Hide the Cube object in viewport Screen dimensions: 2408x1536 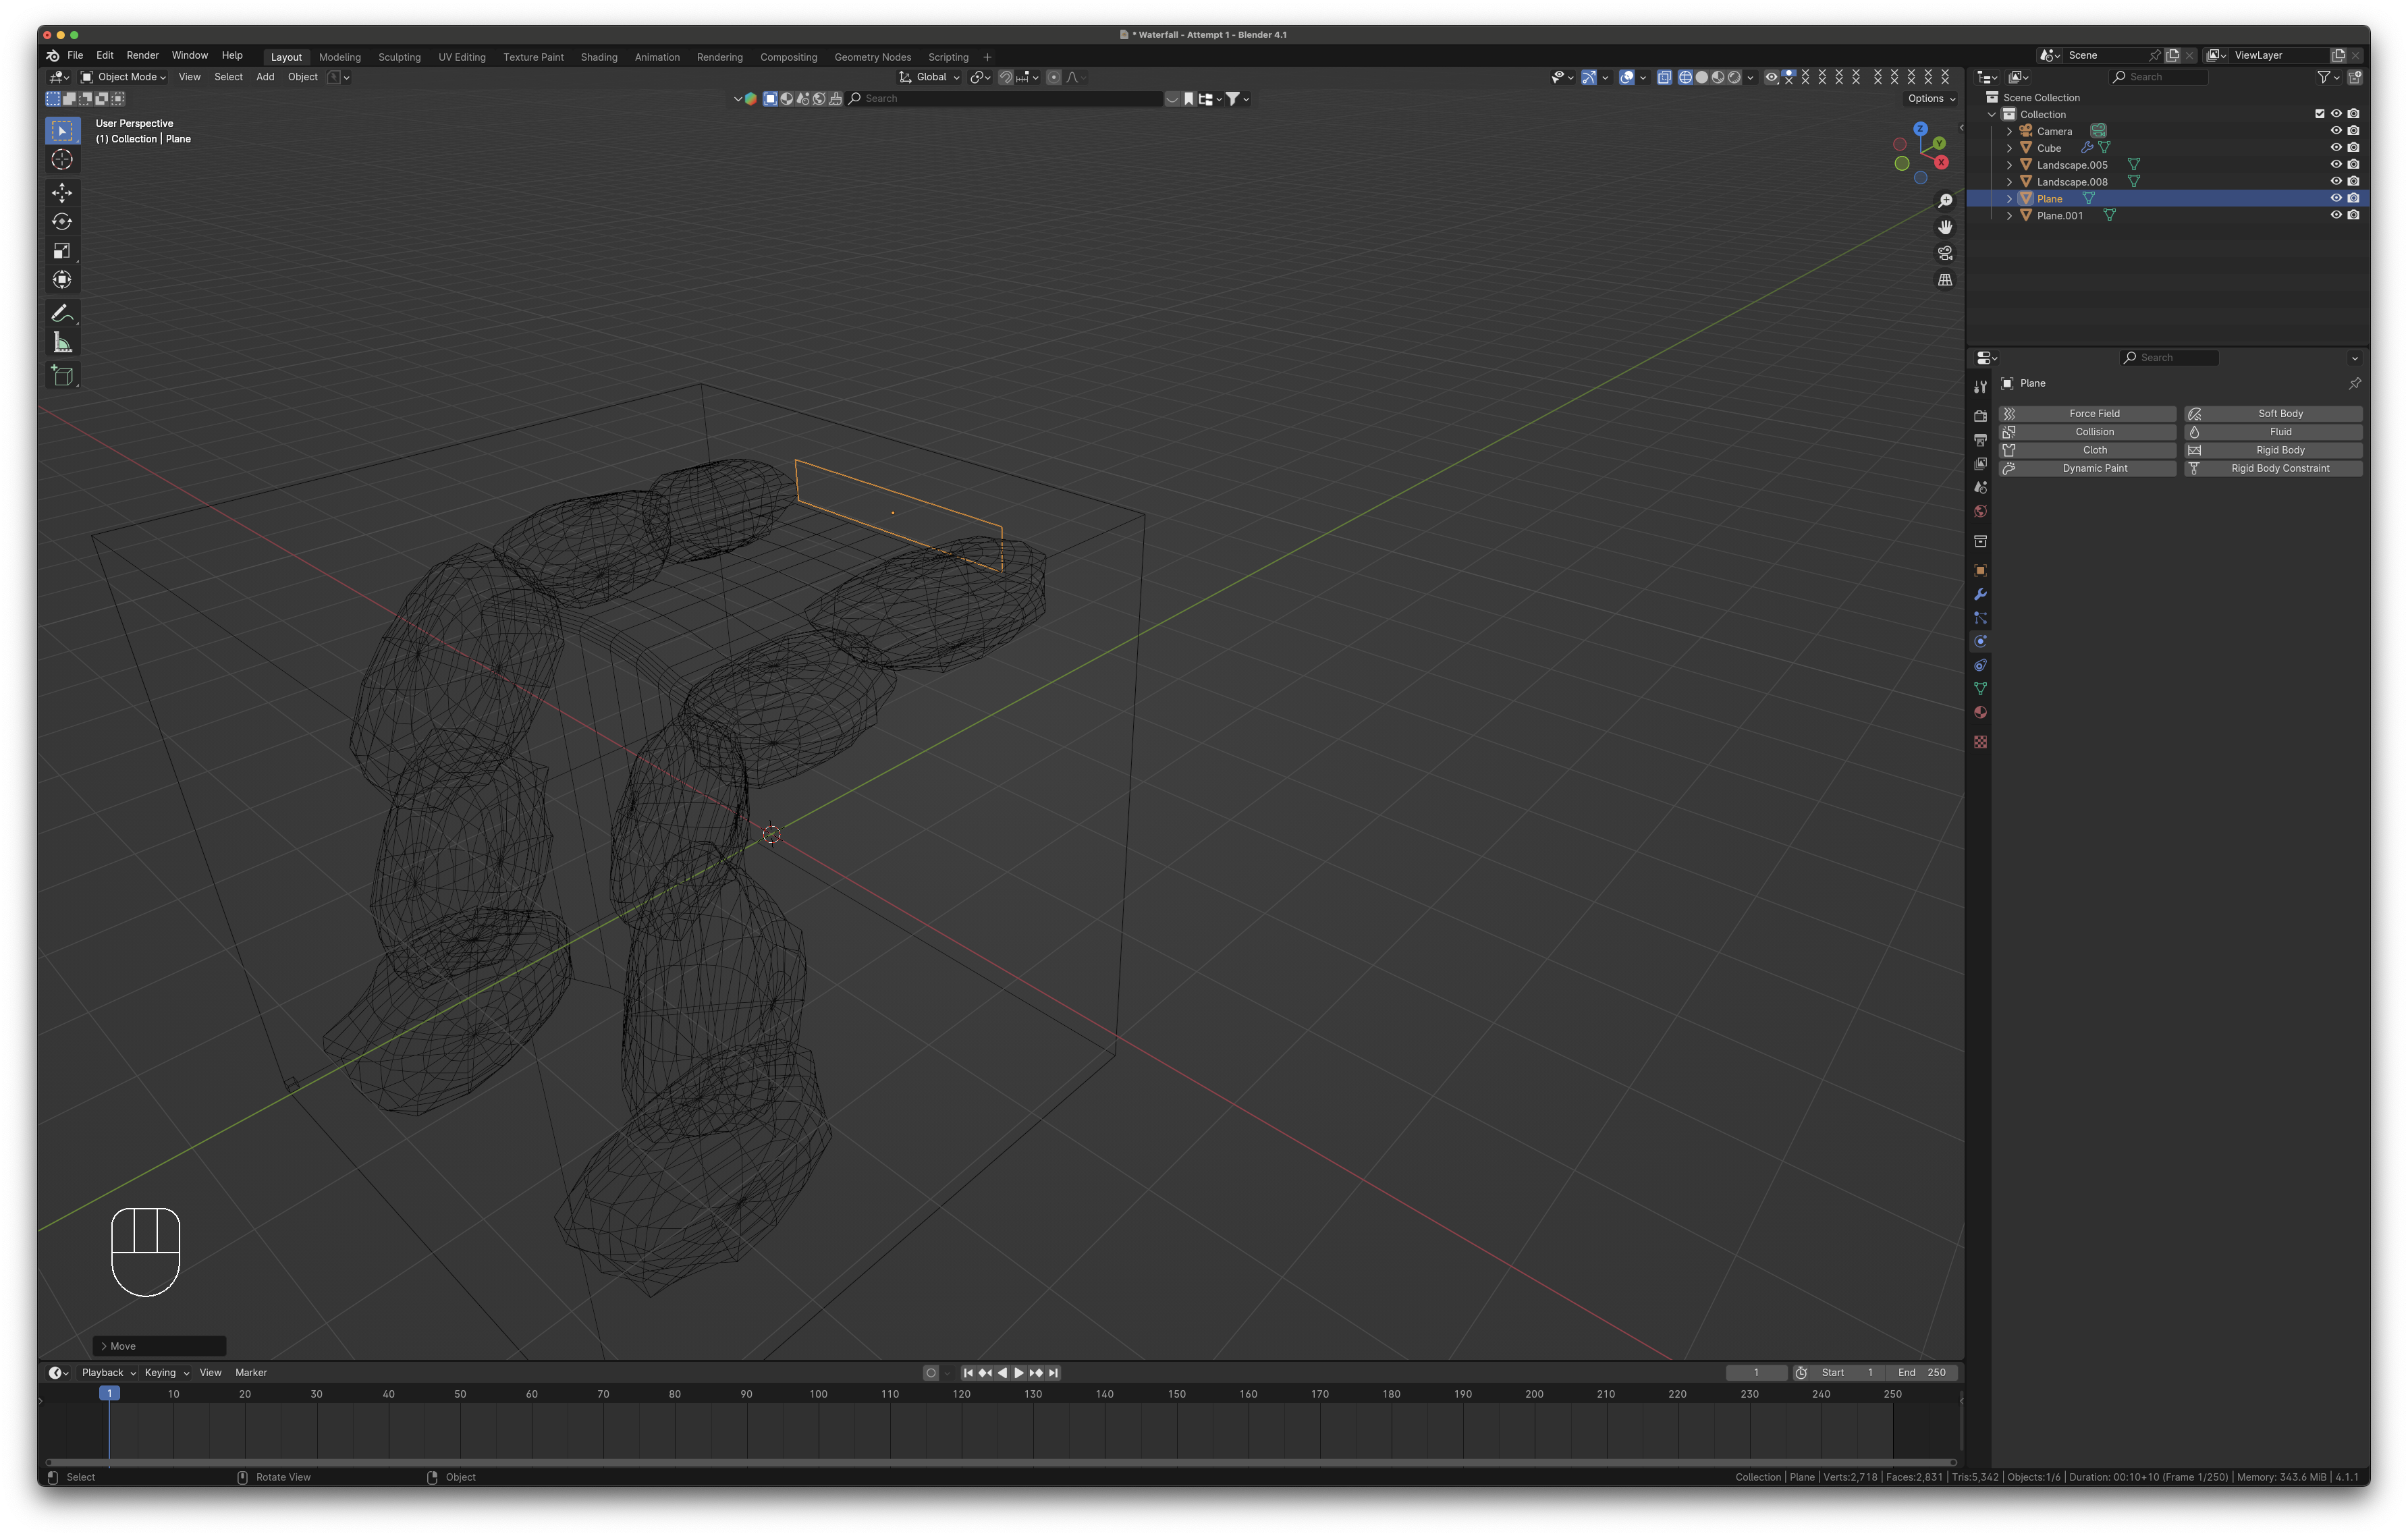point(2336,148)
